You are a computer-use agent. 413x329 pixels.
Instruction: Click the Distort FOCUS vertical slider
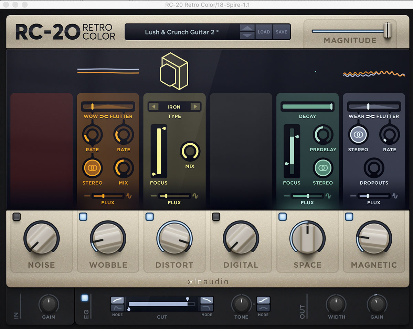tap(159, 151)
